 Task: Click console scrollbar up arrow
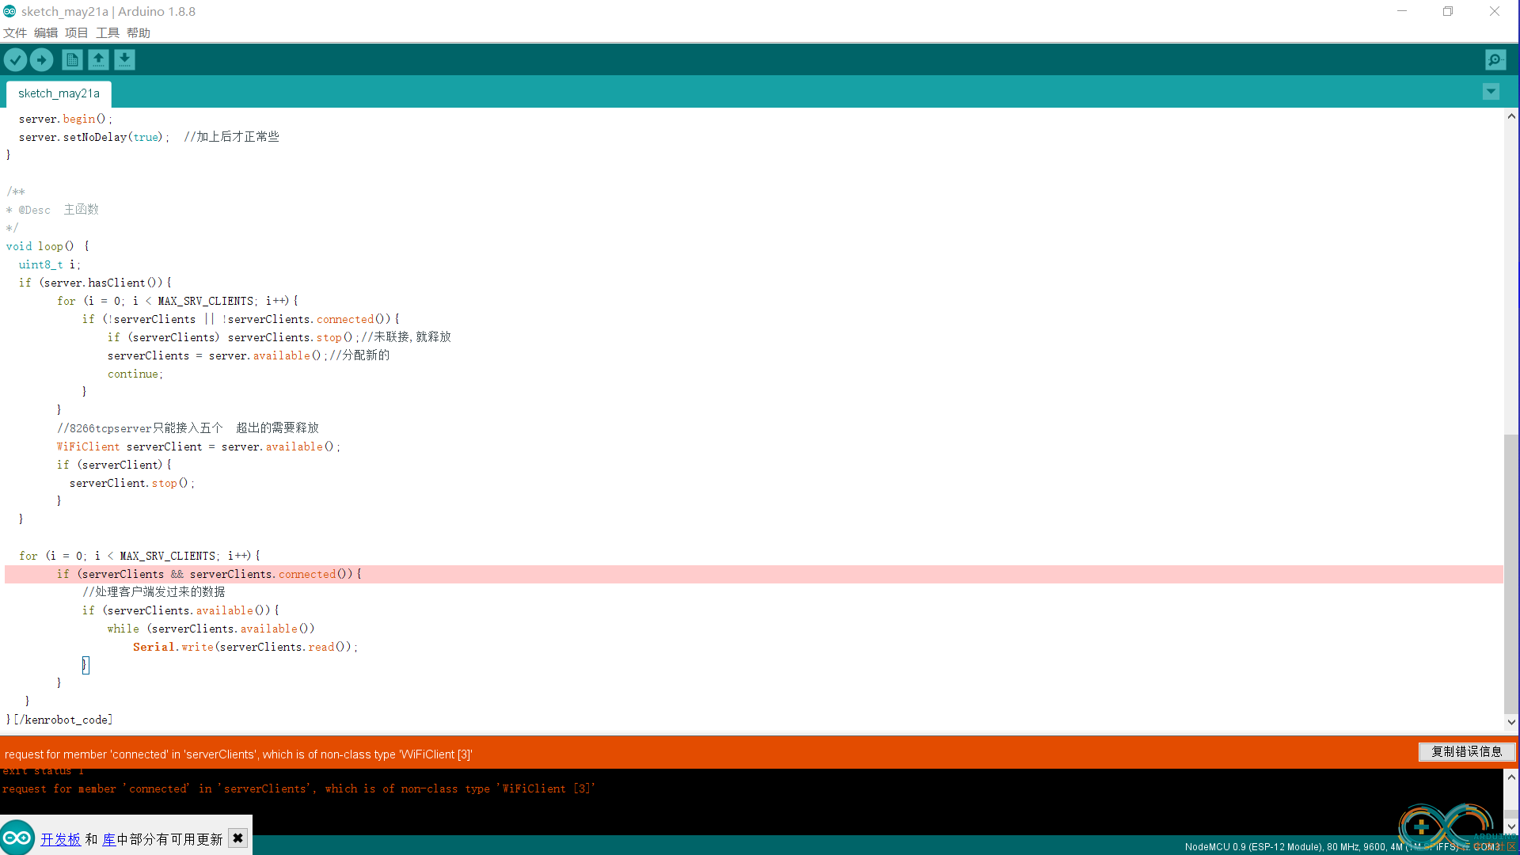pyautogui.click(x=1511, y=777)
